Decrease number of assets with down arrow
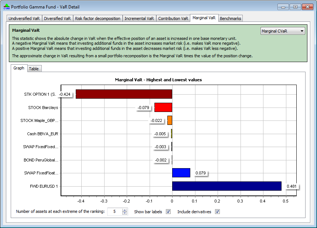The height and width of the screenshot is (228, 317). [x=125, y=214]
